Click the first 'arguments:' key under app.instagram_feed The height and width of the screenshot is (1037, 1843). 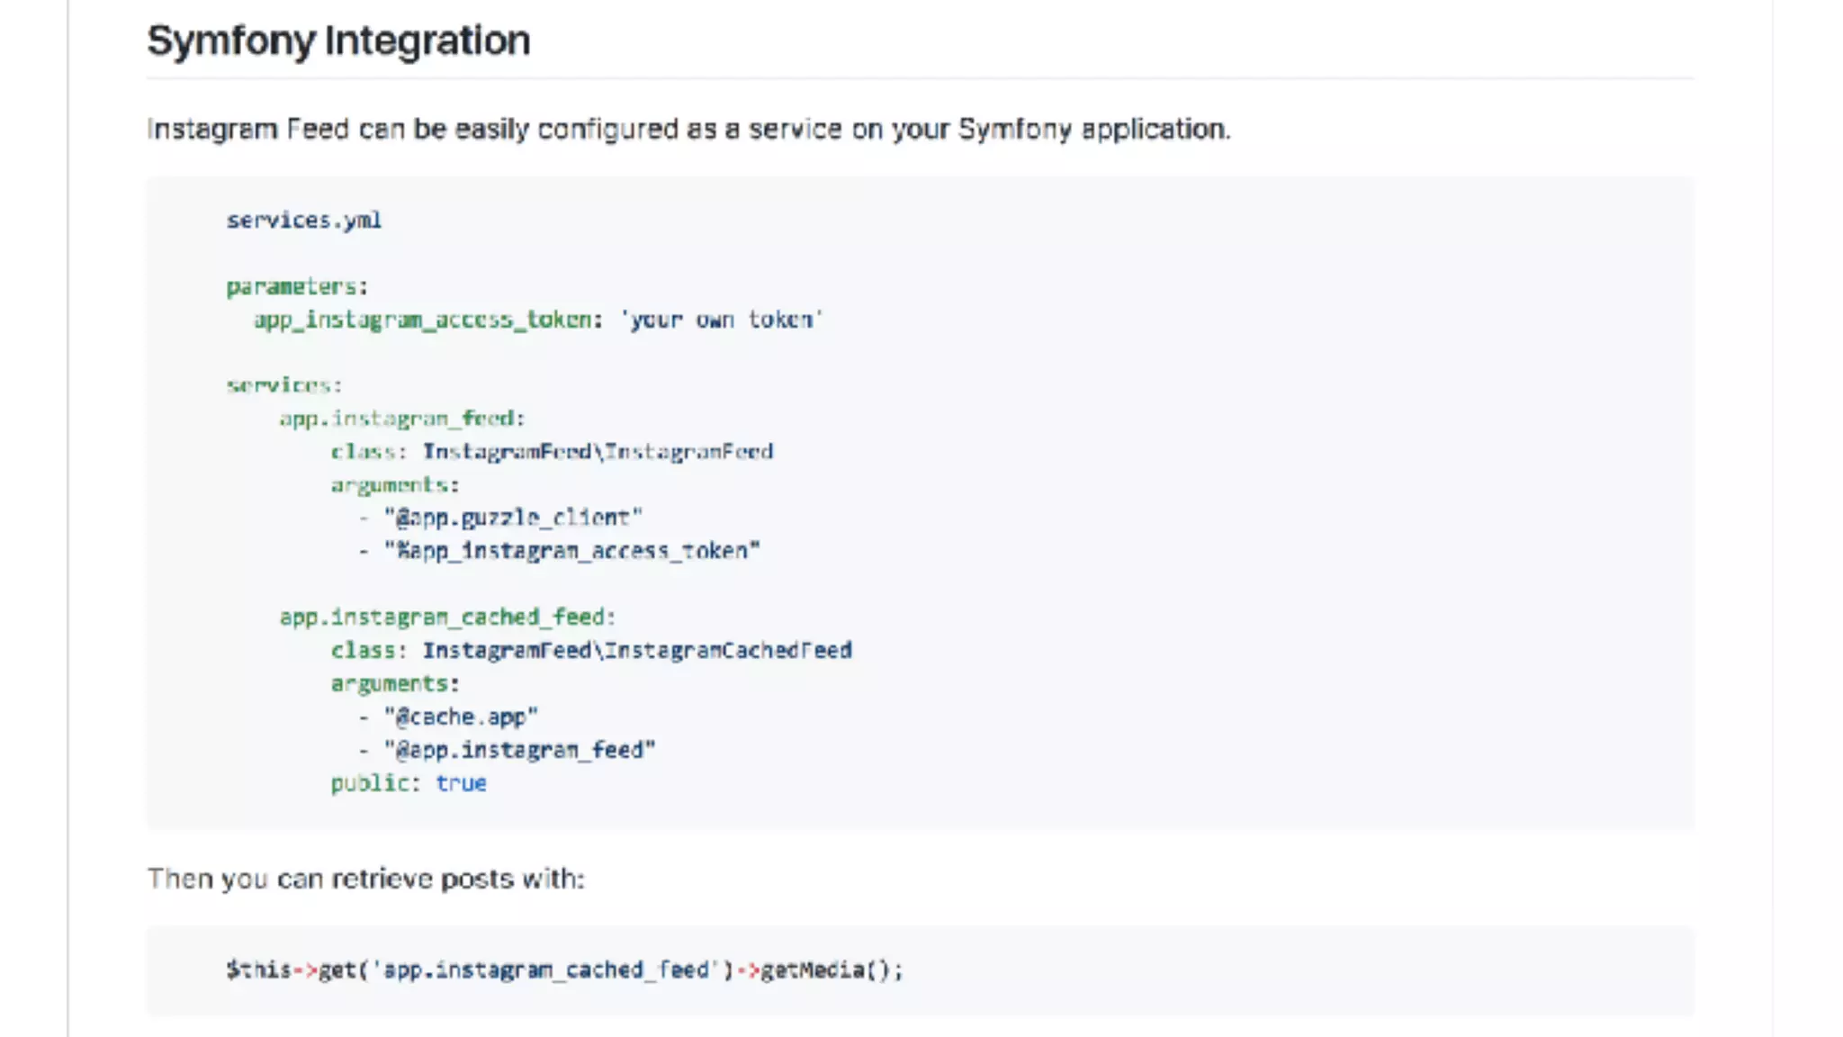(x=395, y=485)
